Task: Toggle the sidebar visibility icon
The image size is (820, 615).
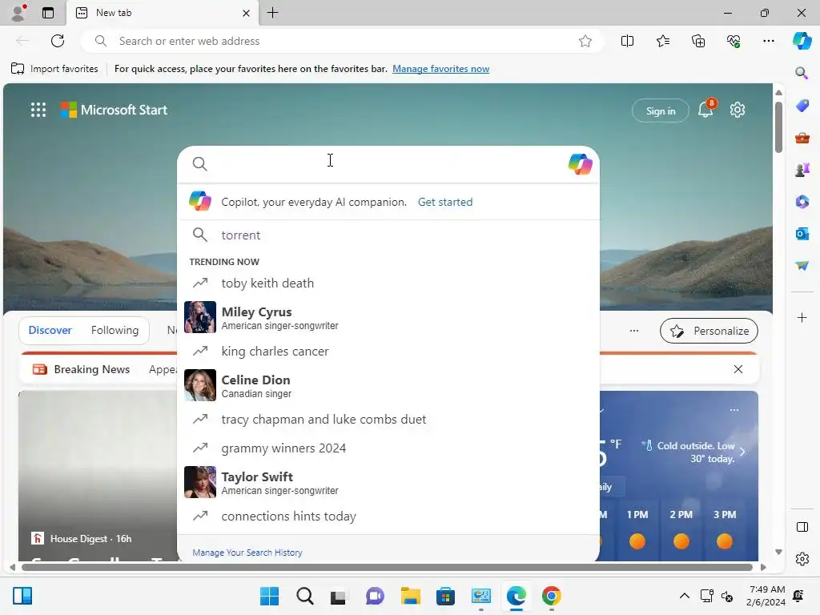Action: click(x=802, y=527)
